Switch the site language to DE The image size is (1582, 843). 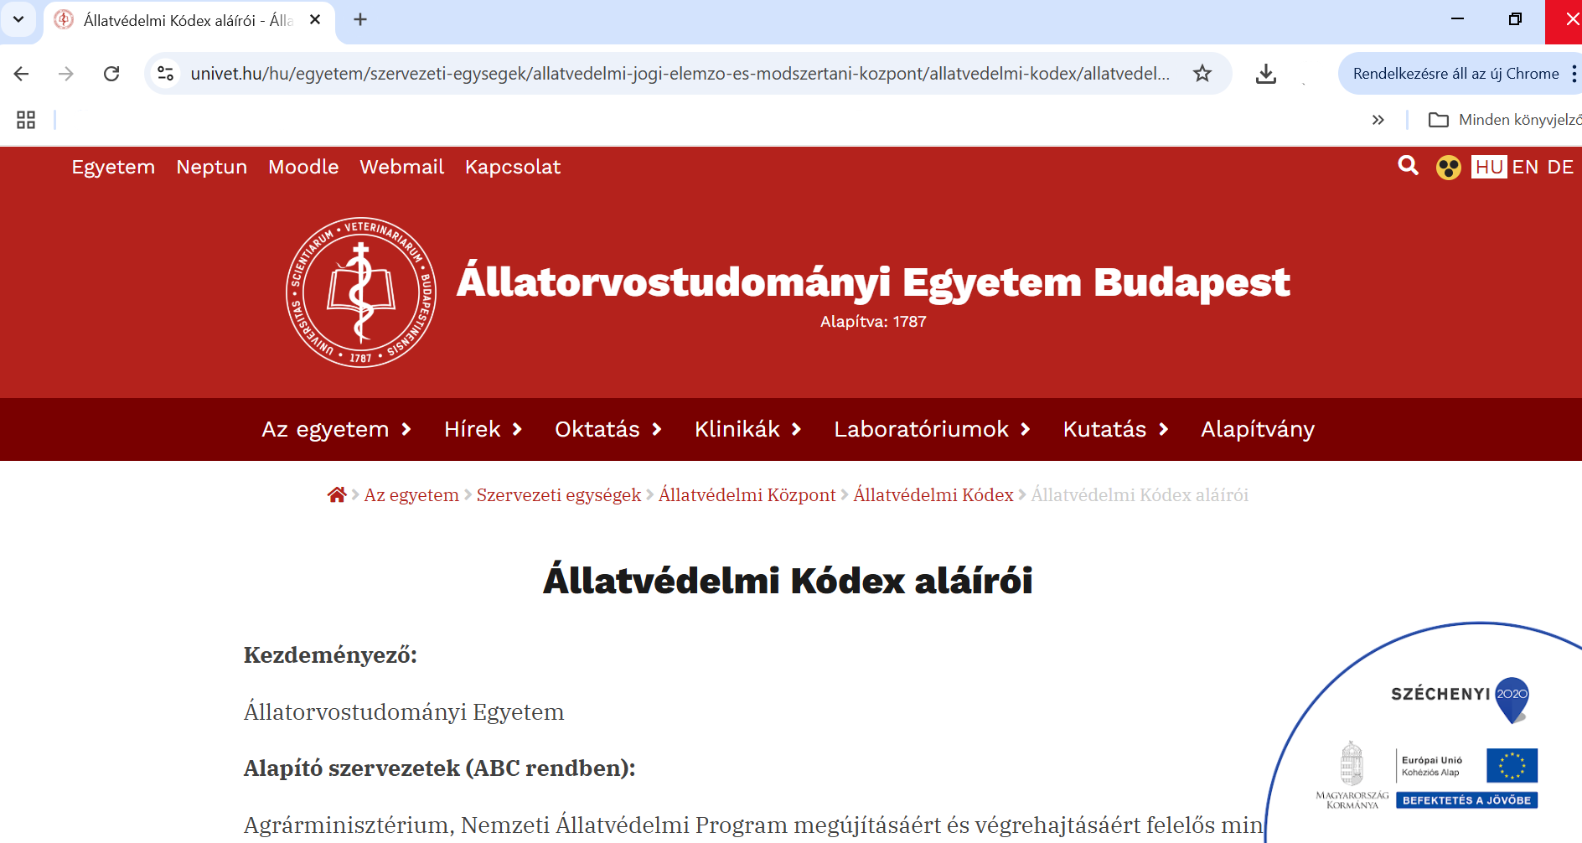pyautogui.click(x=1560, y=167)
